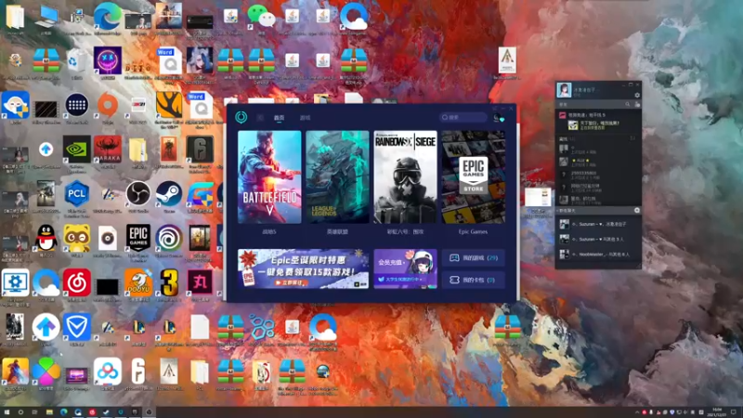
Task: Select the Steam desktop shortcut
Action: (x=169, y=197)
